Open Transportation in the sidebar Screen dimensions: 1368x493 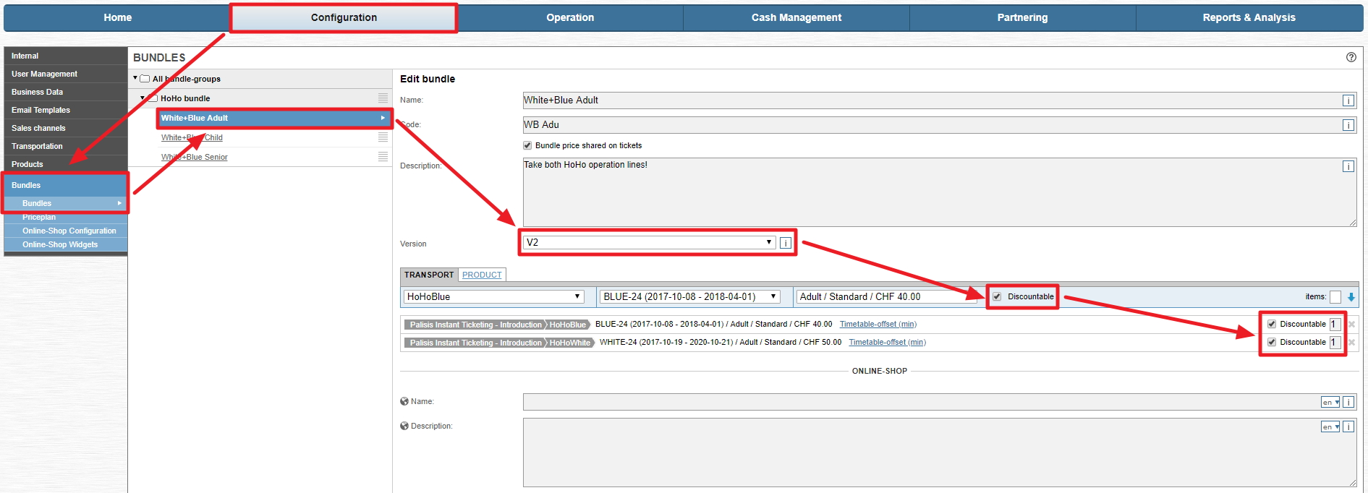click(66, 146)
